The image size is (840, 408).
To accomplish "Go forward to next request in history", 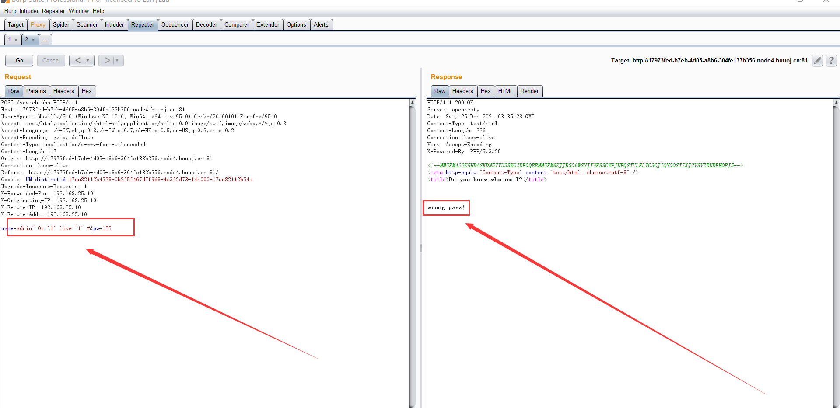I will click(107, 60).
